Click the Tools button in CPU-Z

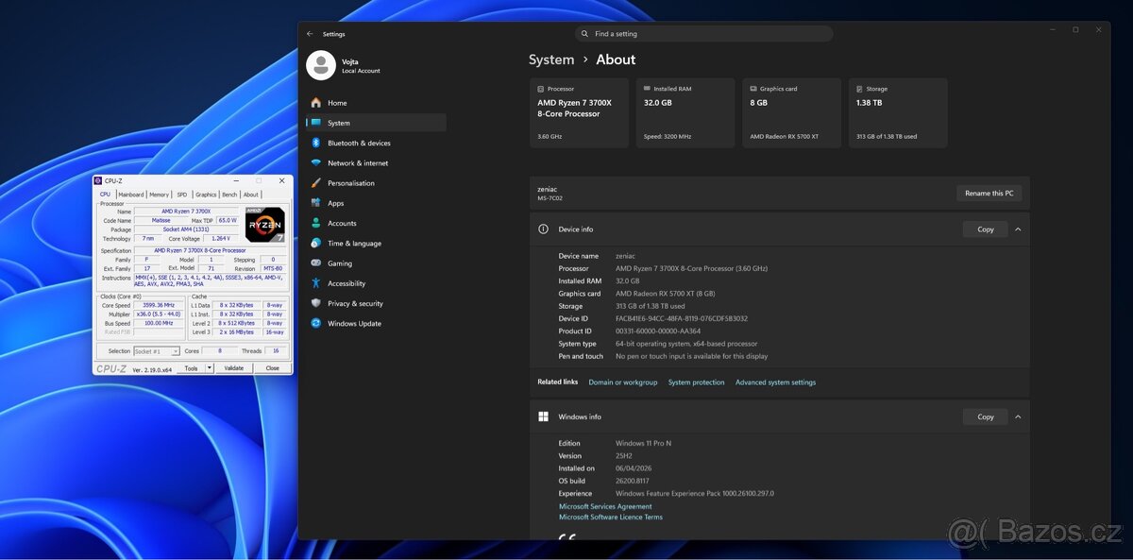click(191, 368)
